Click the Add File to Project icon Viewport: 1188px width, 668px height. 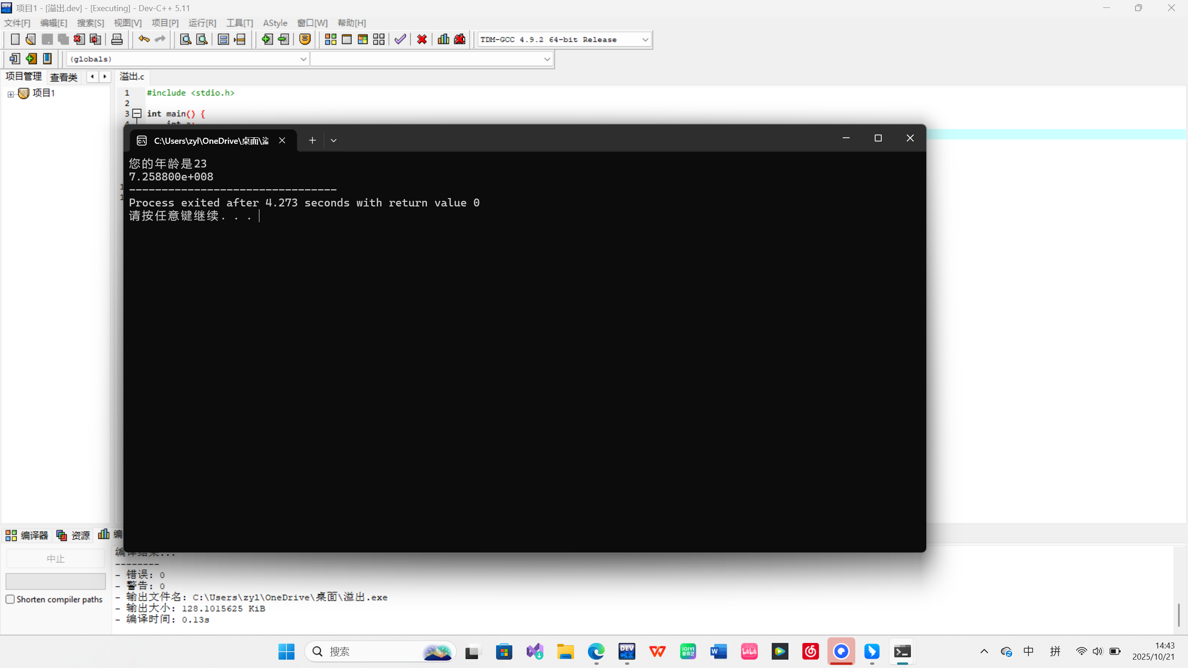pyautogui.click(x=267, y=39)
